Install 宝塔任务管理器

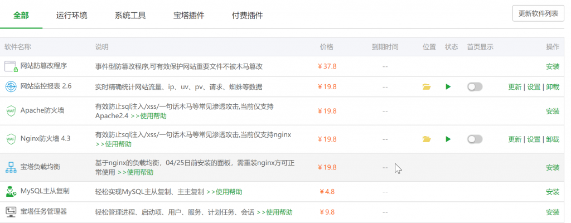[x=553, y=212]
